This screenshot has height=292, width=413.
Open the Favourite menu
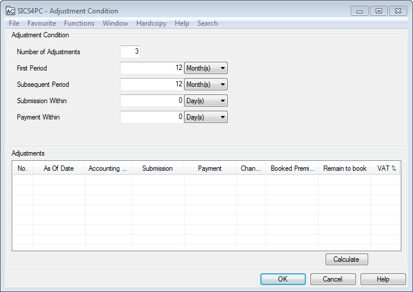pos(42,23)
